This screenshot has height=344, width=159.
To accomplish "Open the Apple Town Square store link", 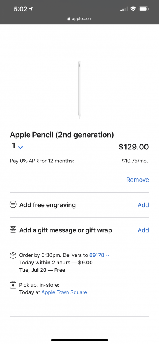I will click(x=64, y=292).
